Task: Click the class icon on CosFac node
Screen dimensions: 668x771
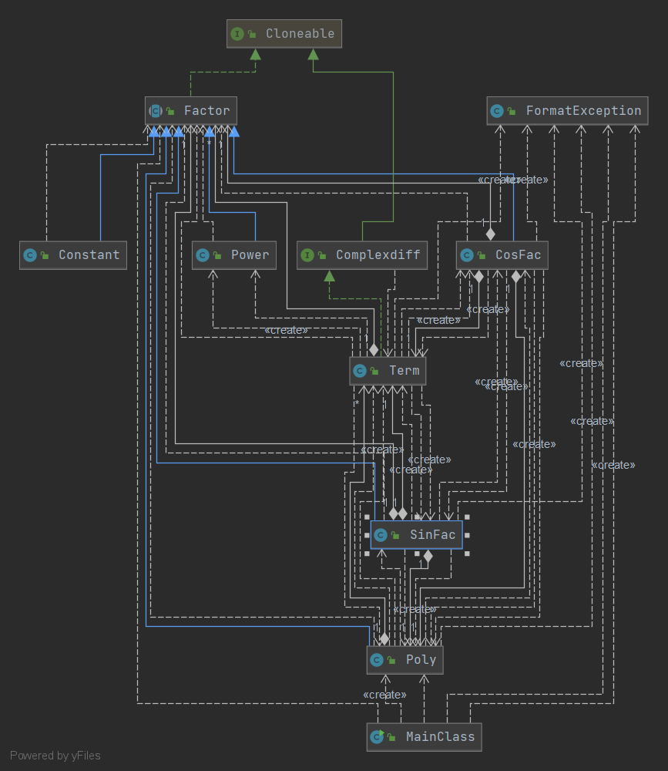Action: pos(466,255)
